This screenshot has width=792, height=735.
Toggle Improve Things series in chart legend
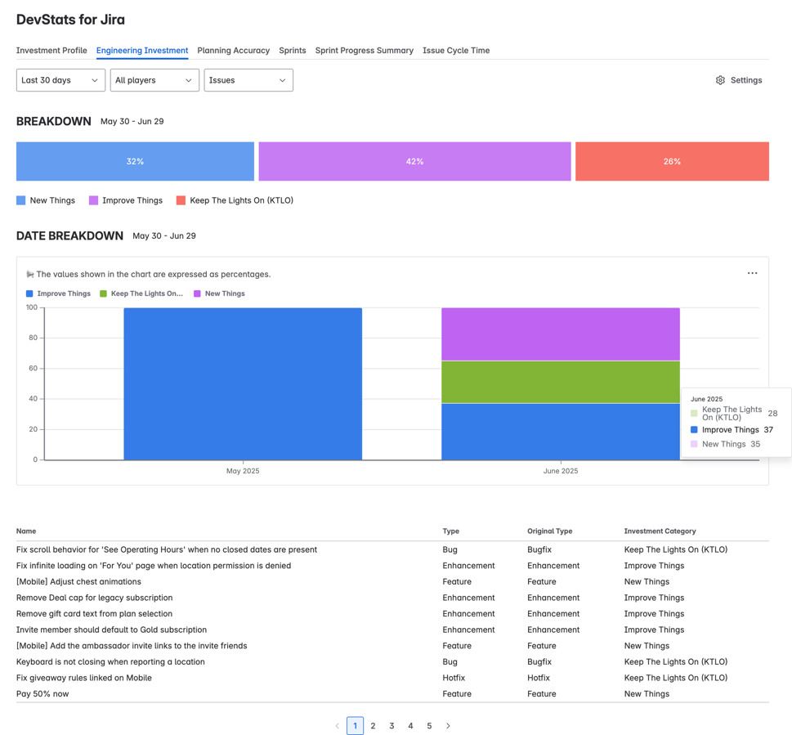click(58, 294)
